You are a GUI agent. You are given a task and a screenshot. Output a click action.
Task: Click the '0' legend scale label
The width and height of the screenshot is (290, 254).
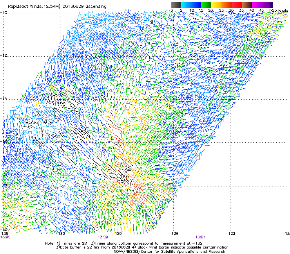click(172, 11)
